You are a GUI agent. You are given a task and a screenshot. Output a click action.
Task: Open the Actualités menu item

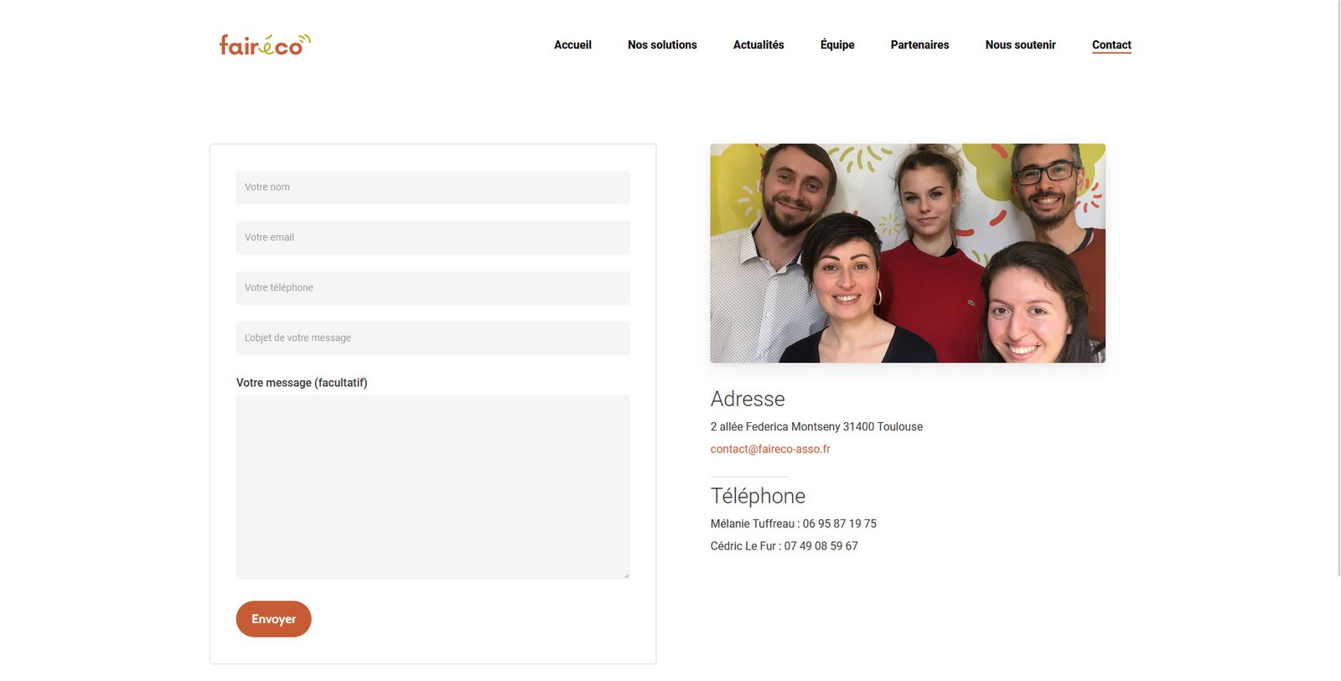tap(759, 45)
